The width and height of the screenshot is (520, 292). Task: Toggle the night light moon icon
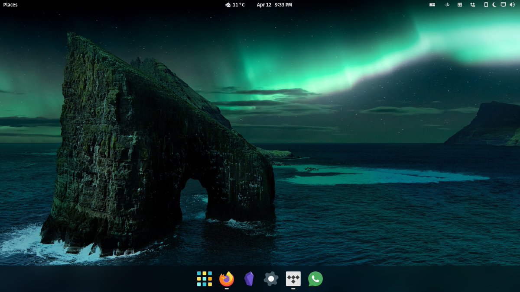494,5
